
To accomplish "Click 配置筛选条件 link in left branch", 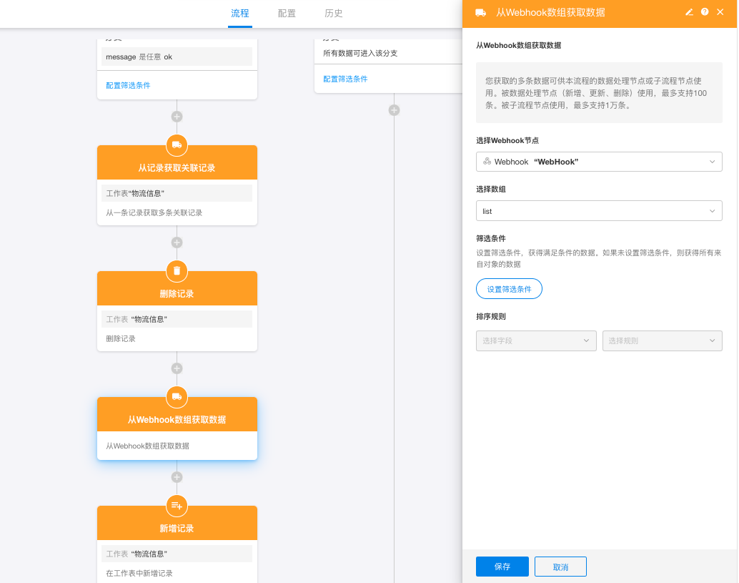I will [128, 85].
